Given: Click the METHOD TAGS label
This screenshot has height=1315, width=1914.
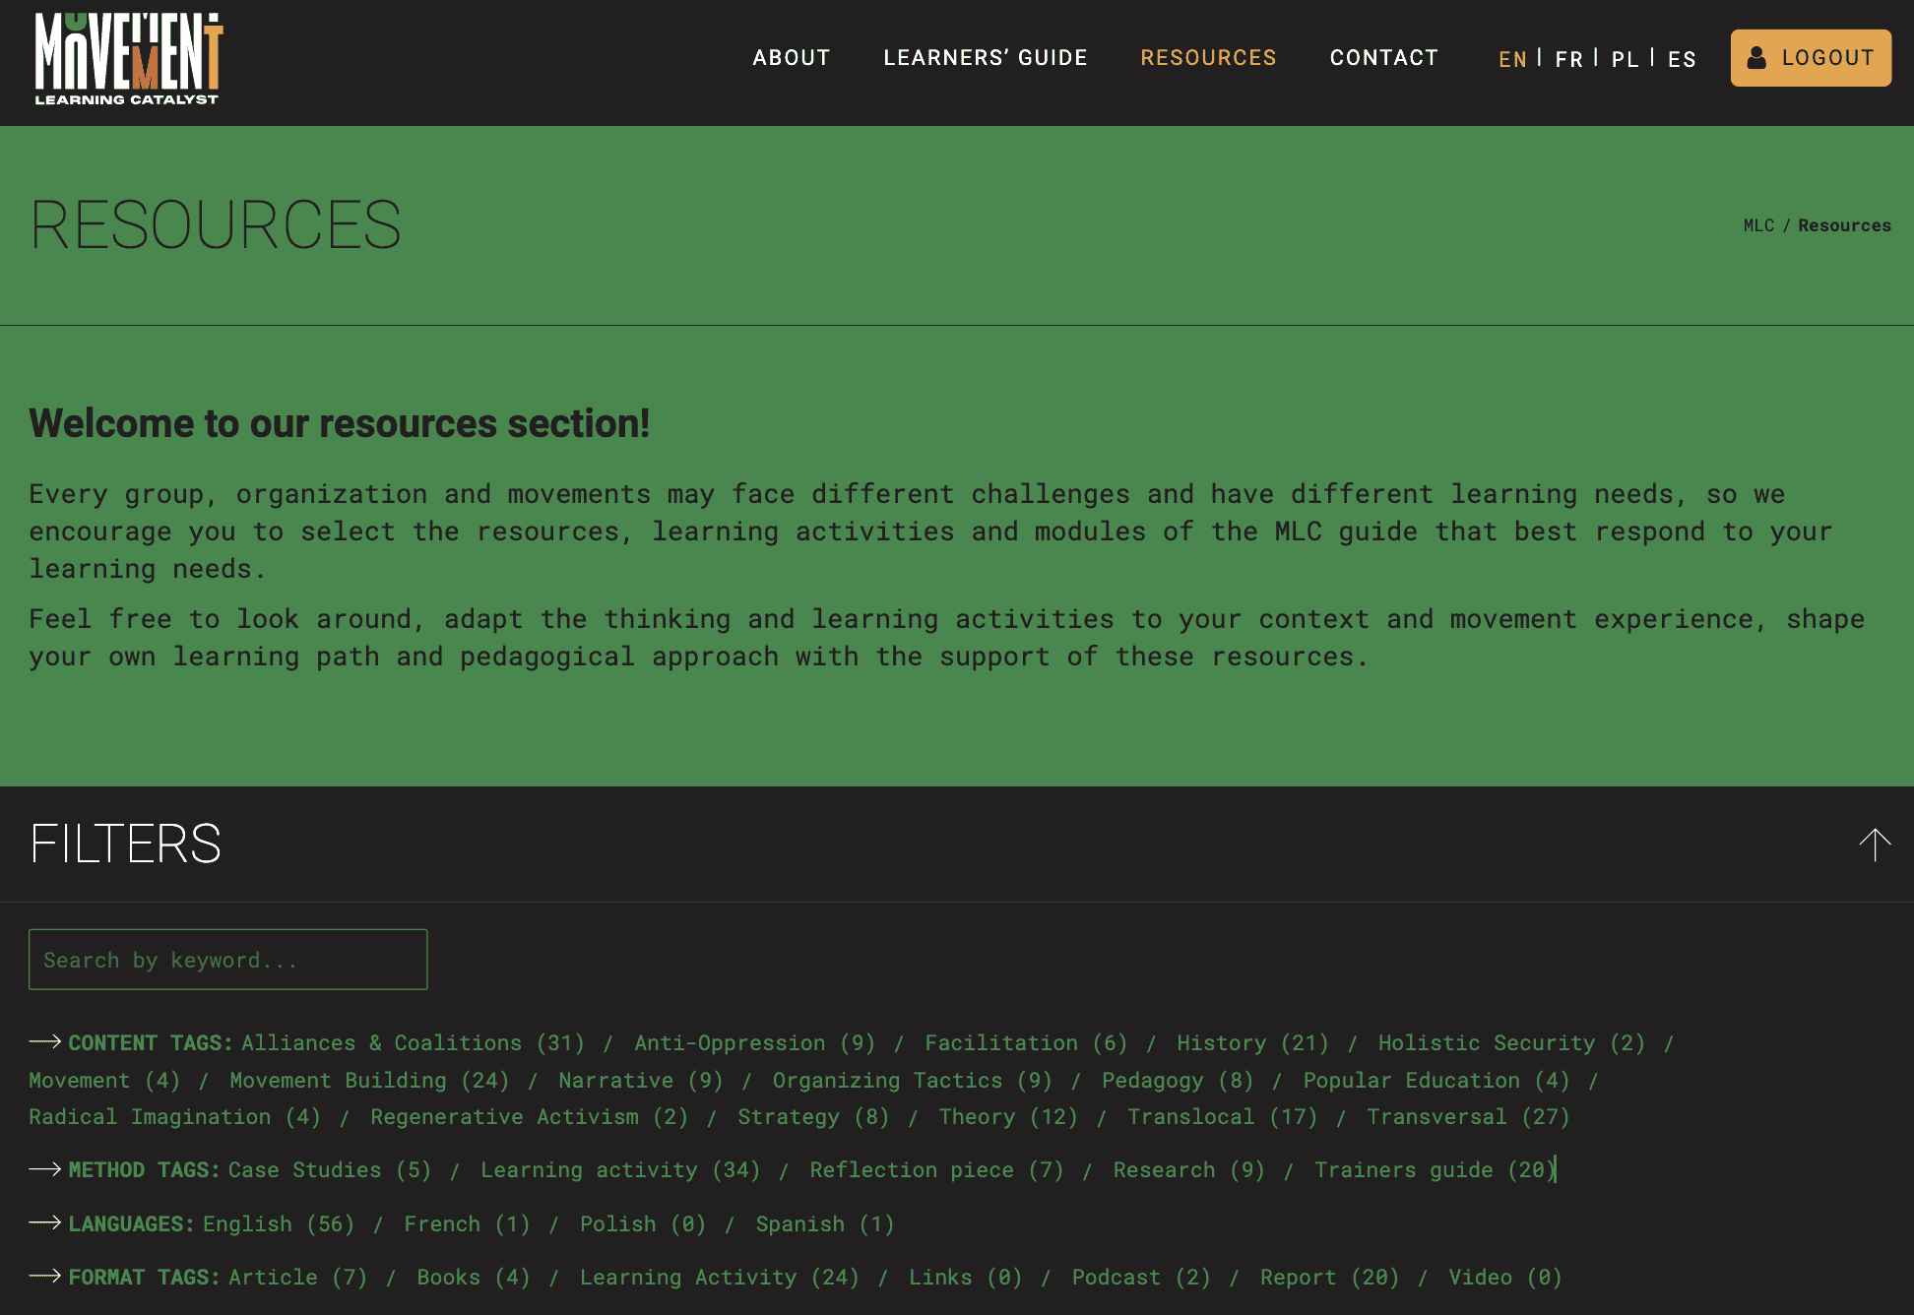Looking at the screenshot, I should pyautogui.click(x=145, y=1169).
